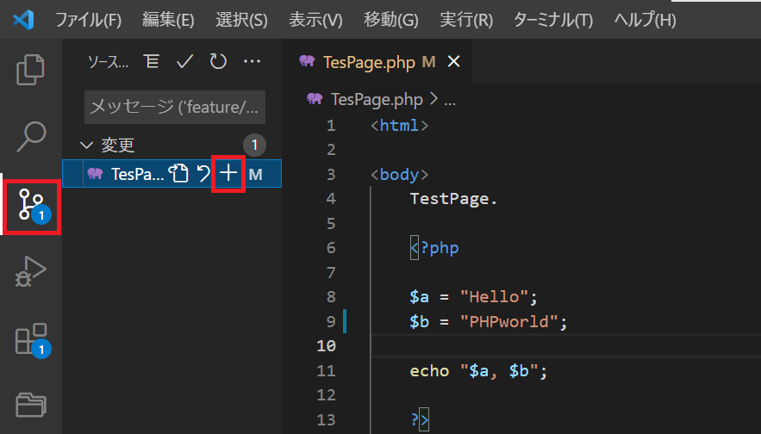Image resolution: width=761 pixels, height=434 pixels.
Task: Discard changes for TesPa... with the undo icon
Action: (x=203, y=174)
